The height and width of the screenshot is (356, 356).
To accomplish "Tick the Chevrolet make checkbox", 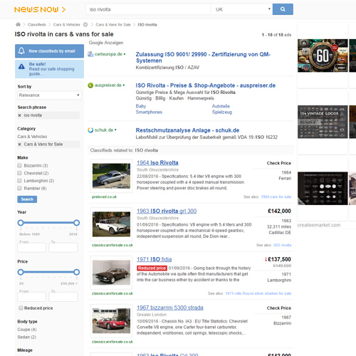I will coord(19,173).
